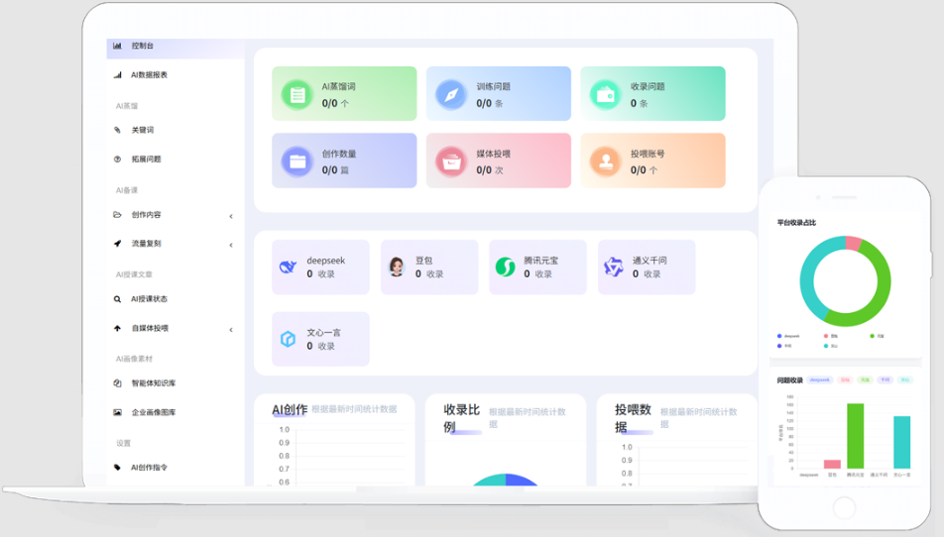Go to 关键词 in the sidebar

click(x=143, y=130)
